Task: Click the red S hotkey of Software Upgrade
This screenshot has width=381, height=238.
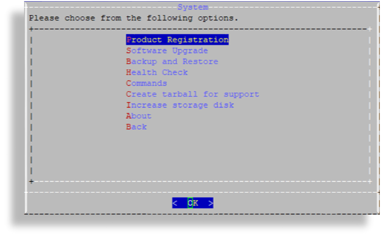Action: 128,51
